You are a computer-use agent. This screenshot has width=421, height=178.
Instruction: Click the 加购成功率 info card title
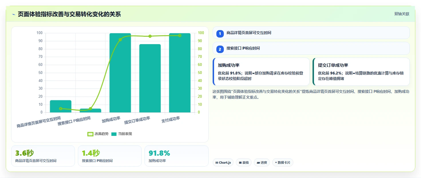(229, 65)
